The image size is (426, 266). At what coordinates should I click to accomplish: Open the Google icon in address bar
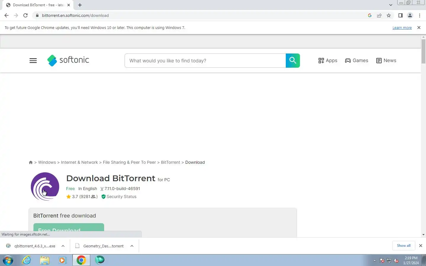pos(370,15)
